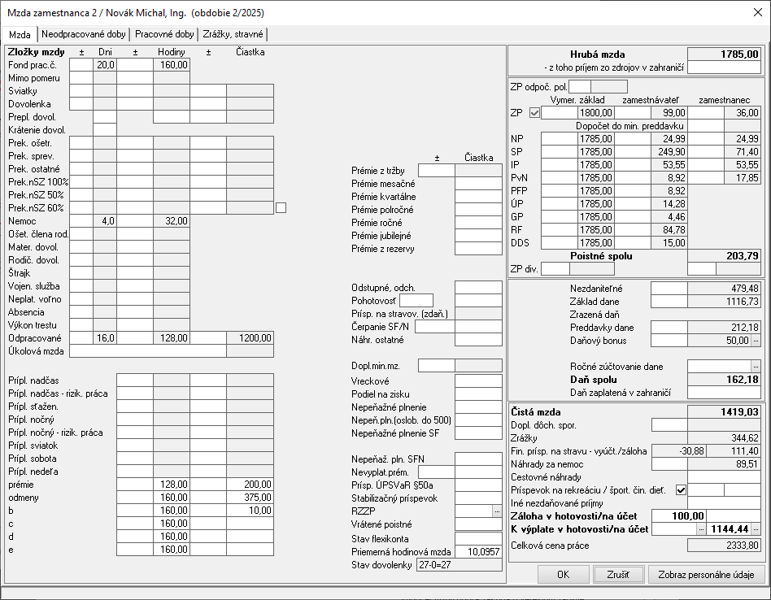Confirm payroll with the OK button

563,575
